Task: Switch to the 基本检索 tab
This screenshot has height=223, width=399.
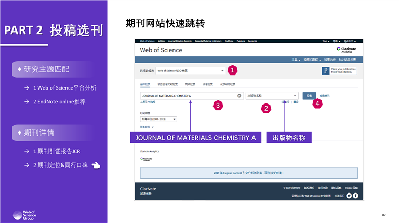Action: point(145,84)
